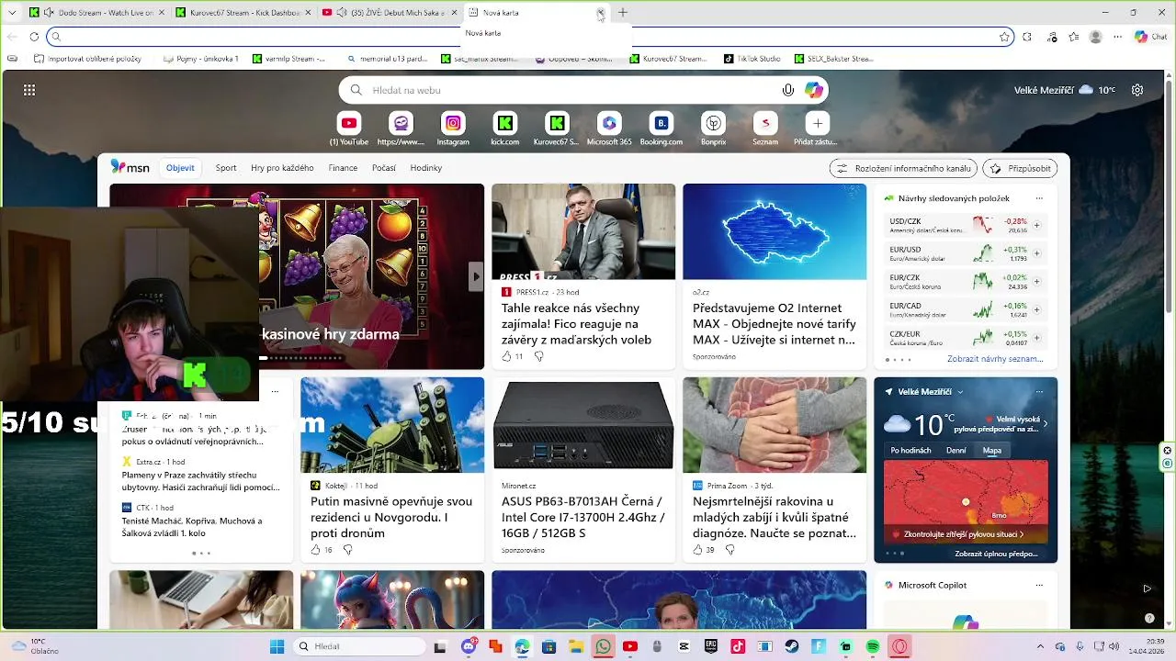Open the YouTube quick link tile
This screenshot has height=661, width=1176.
click(349, 123)
